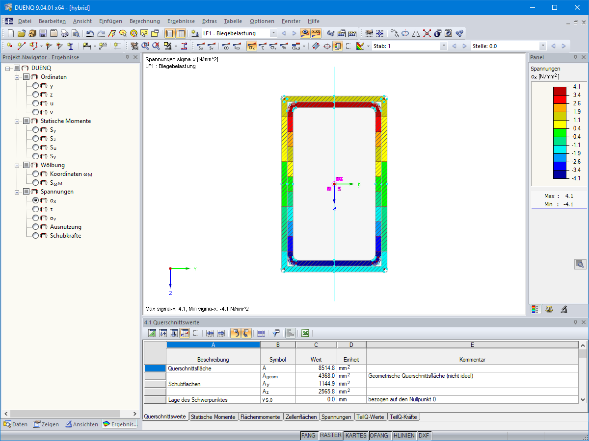Screen dimensions: 589x441
Task: Collapse the Wölbung tree node
Action: 18,165
